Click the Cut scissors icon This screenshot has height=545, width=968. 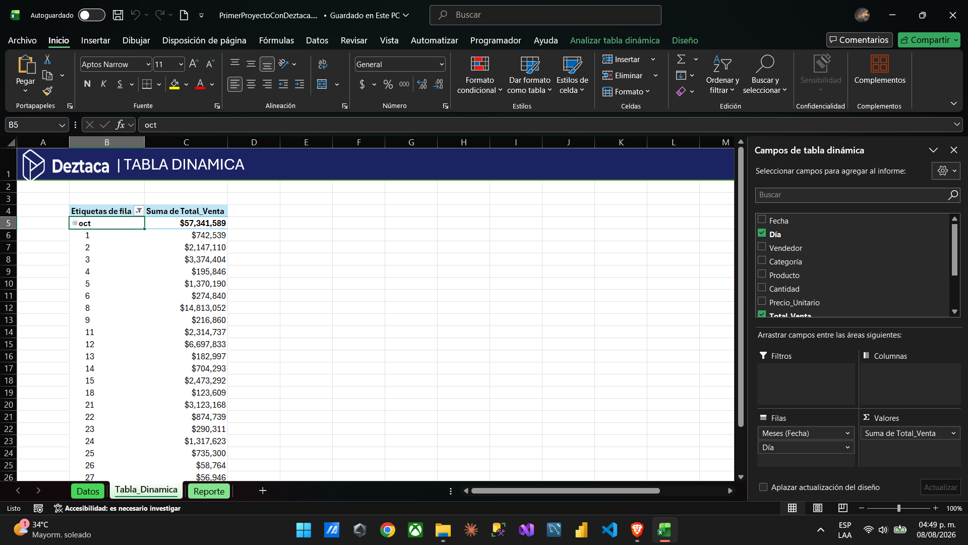pyautogui.click(x=47, y=60)
